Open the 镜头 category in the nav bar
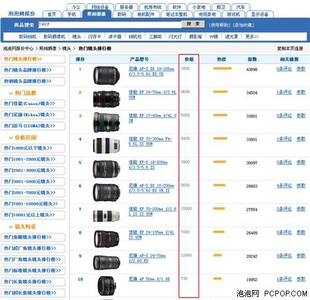 point(76,36)
